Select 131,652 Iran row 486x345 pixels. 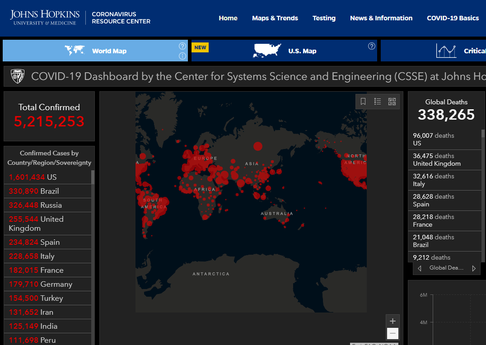click(47, 312)
